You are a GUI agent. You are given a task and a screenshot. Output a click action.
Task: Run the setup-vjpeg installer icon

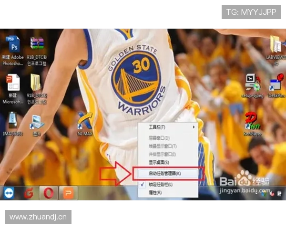253,83
